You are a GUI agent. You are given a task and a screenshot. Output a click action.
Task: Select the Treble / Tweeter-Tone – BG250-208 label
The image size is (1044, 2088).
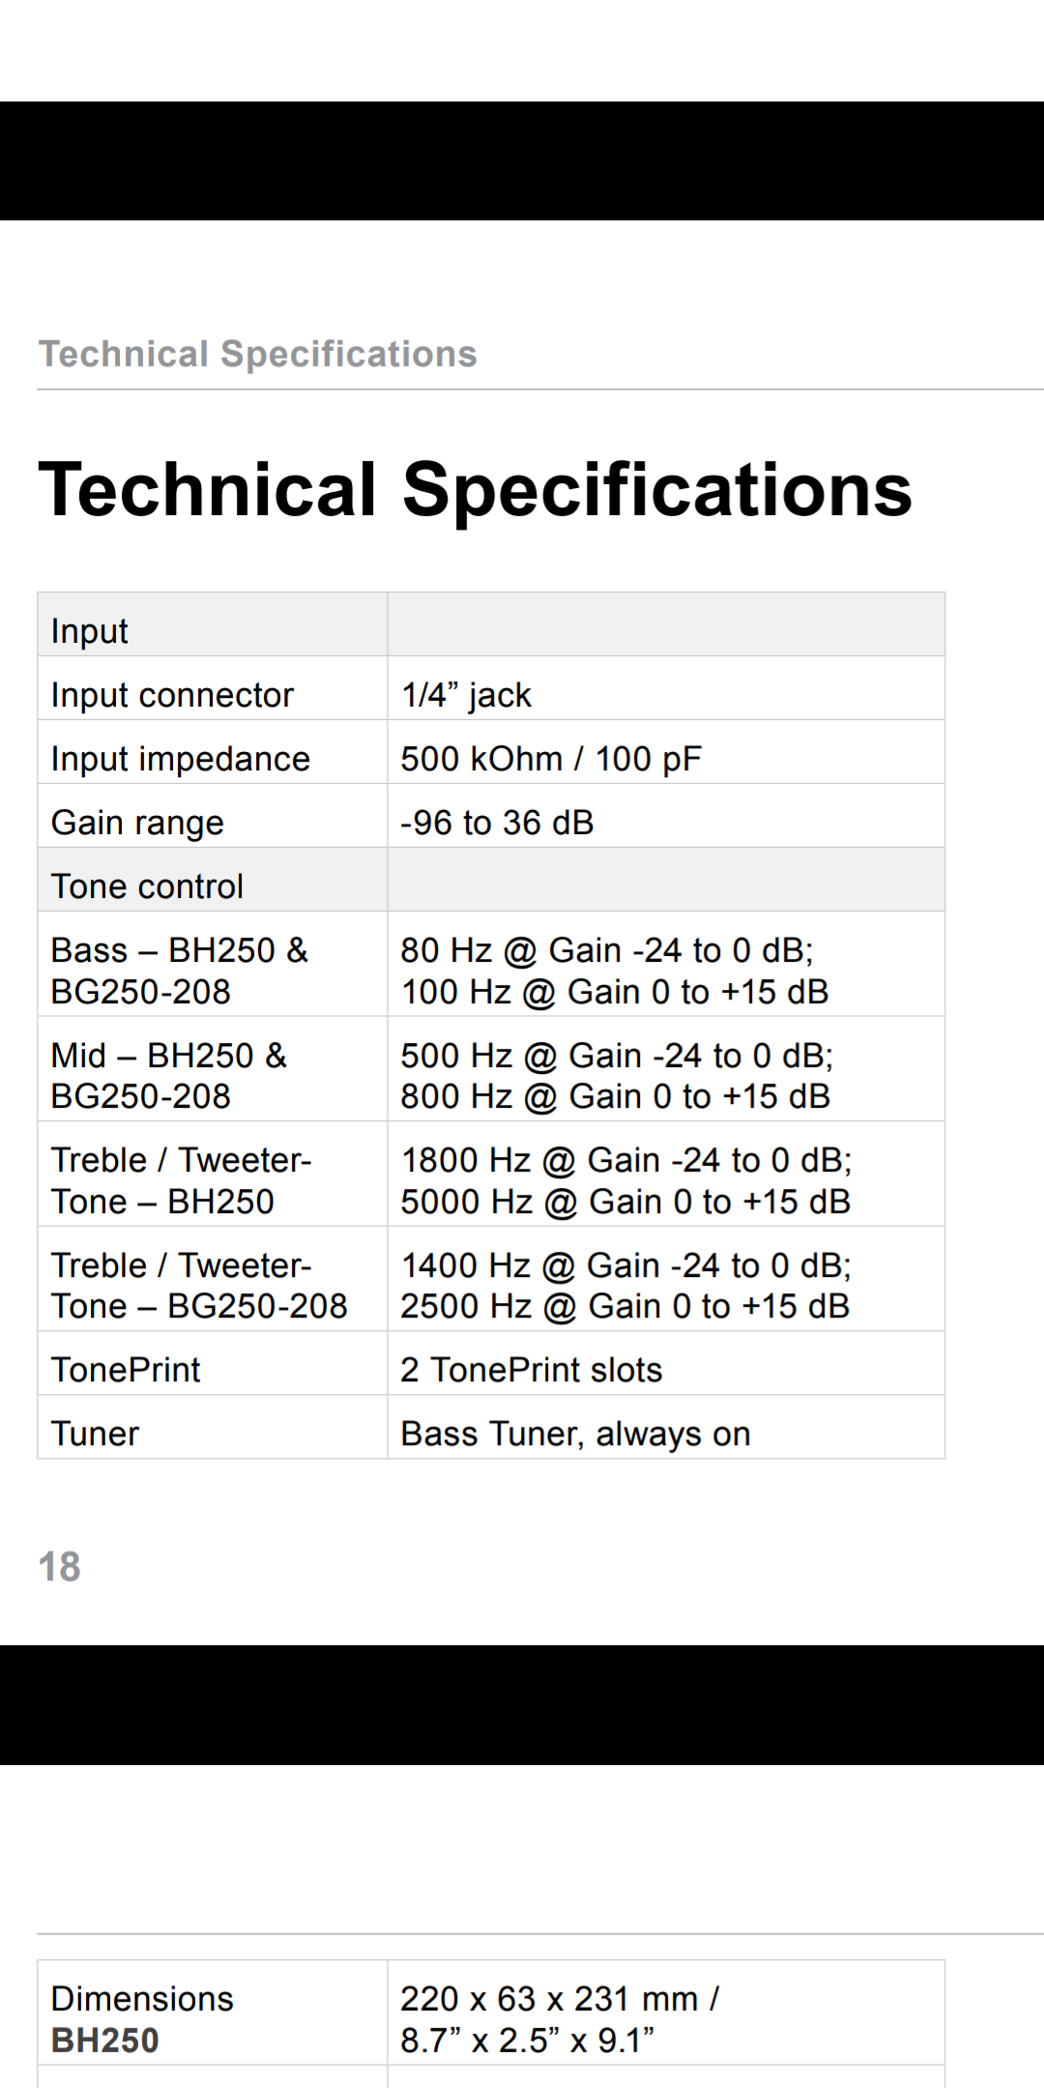point(199,1286)
